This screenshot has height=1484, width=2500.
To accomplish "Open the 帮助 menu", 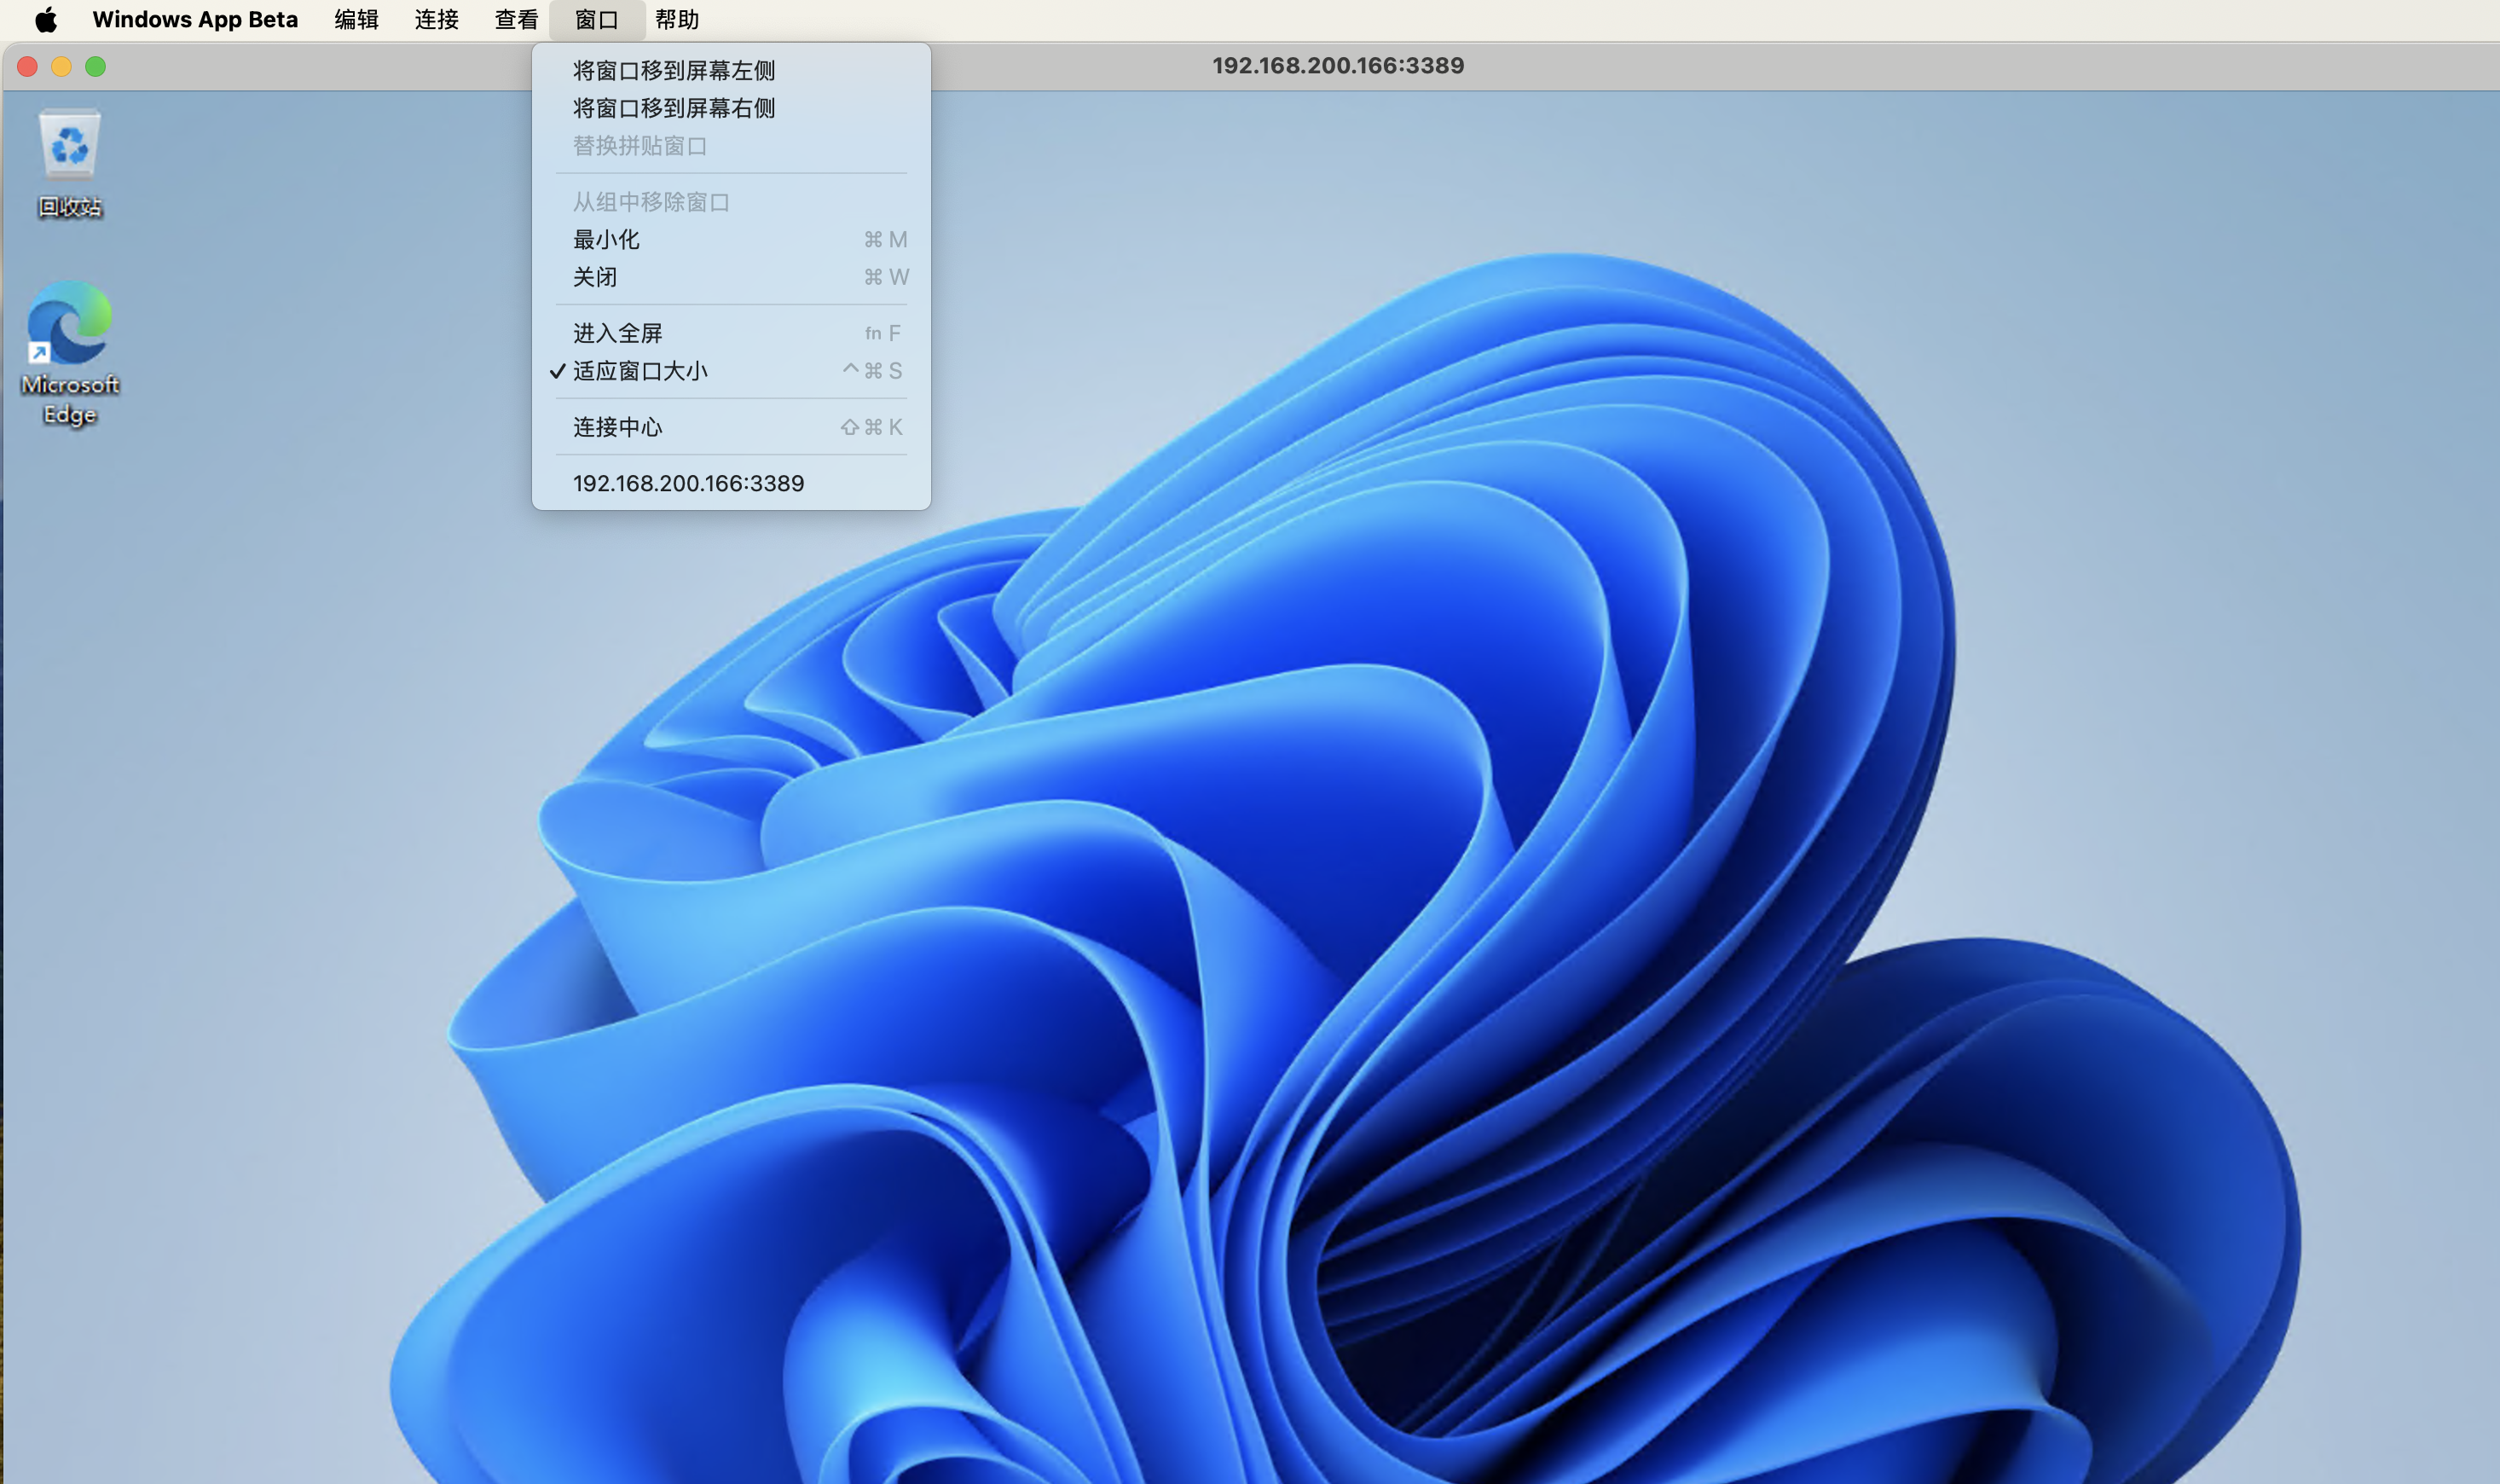I will click(x=677, y=19).
